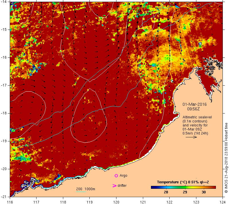Click the 'and velocity for' caption line

(x=195, y=125)
